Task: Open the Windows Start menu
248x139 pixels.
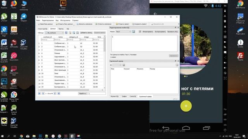Action: (2, 136)
